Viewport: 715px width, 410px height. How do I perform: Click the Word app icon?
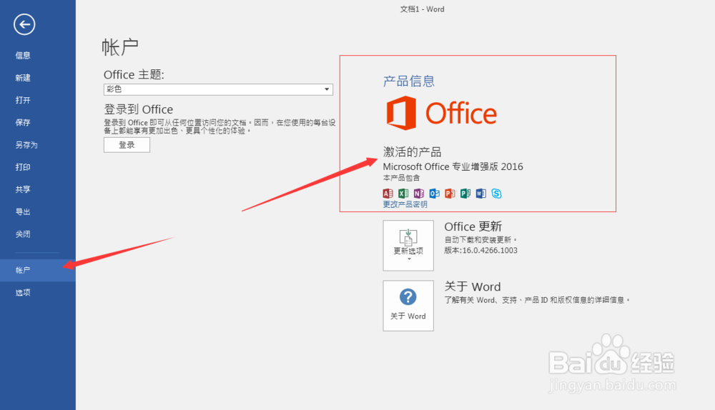point(481,194)
